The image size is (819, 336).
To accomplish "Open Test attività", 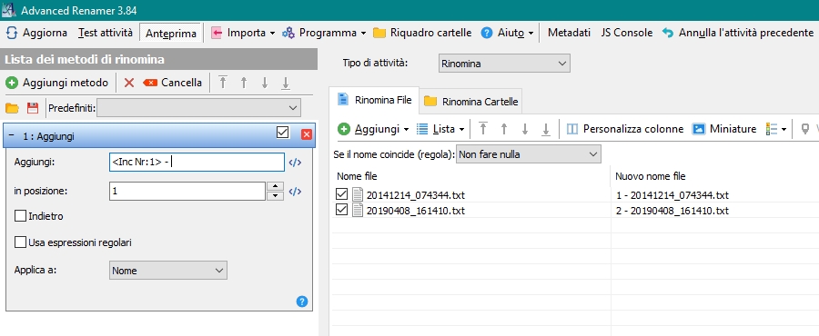I will pos(105,33).
